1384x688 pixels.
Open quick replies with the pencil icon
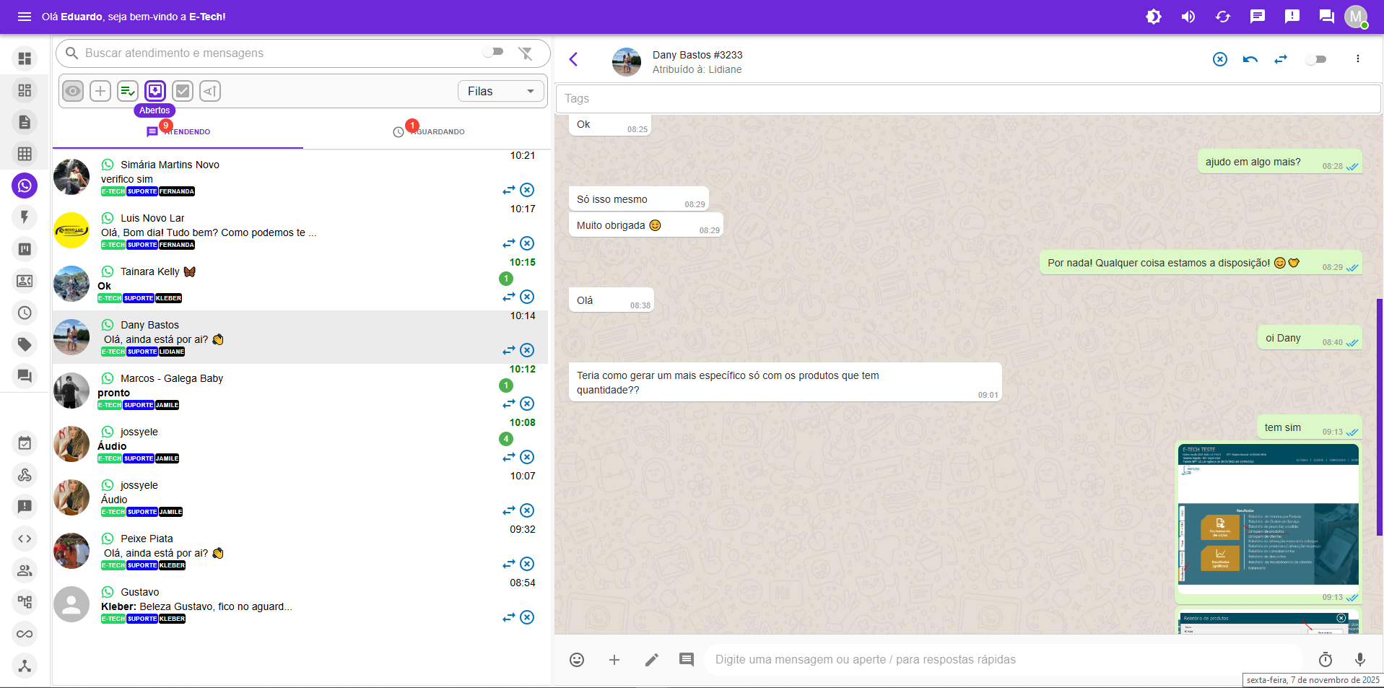pos(651,659)
